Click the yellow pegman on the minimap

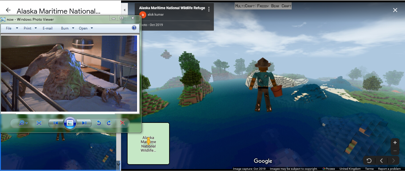click(x=149, y=141)
